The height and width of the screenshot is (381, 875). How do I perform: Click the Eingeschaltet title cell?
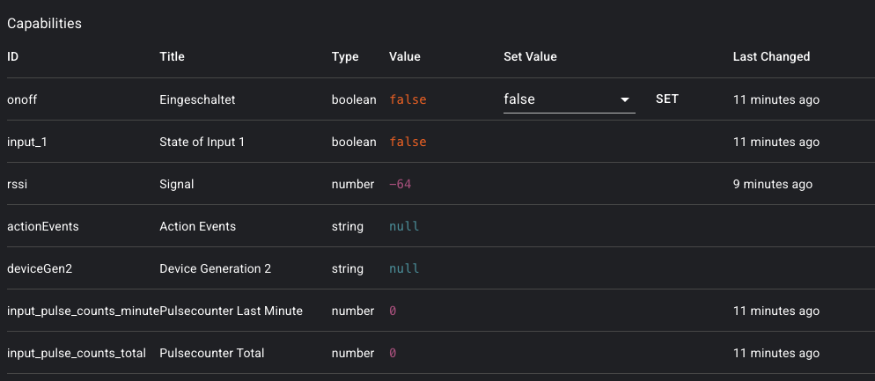(x=198, y=99)
